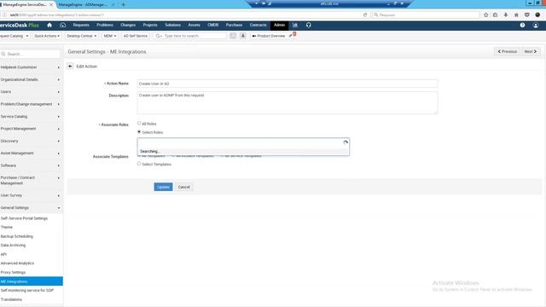The image size is (546, 307).
Task: Click the Cancel button
Action: (x=184, y=187)
